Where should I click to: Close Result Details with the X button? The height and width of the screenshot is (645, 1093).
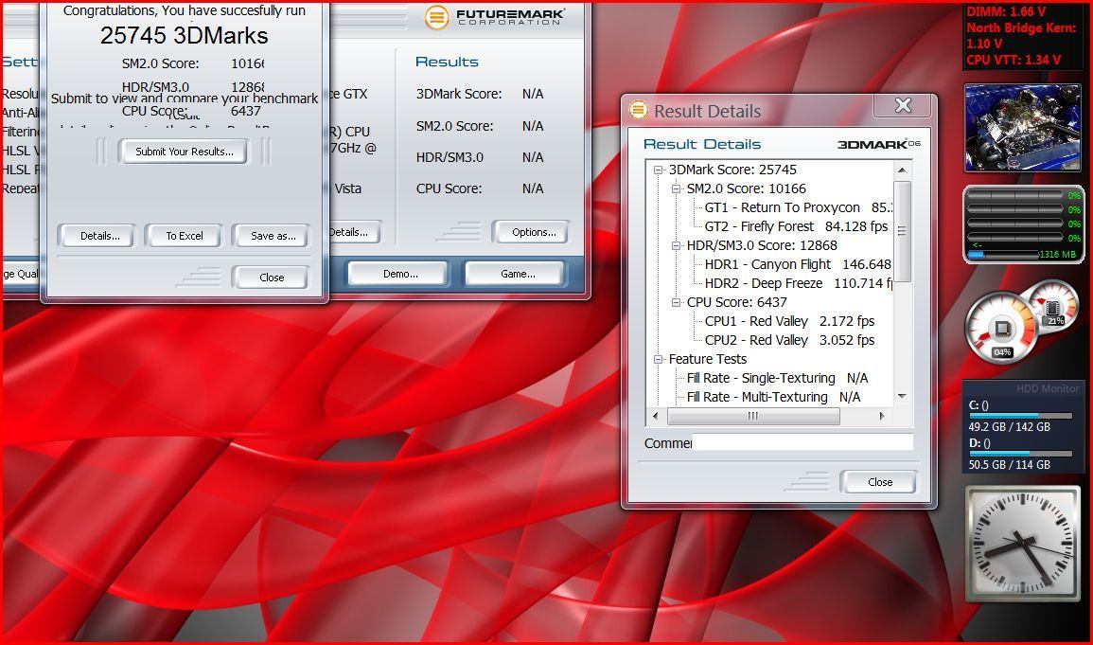click(x=903, y=105)
